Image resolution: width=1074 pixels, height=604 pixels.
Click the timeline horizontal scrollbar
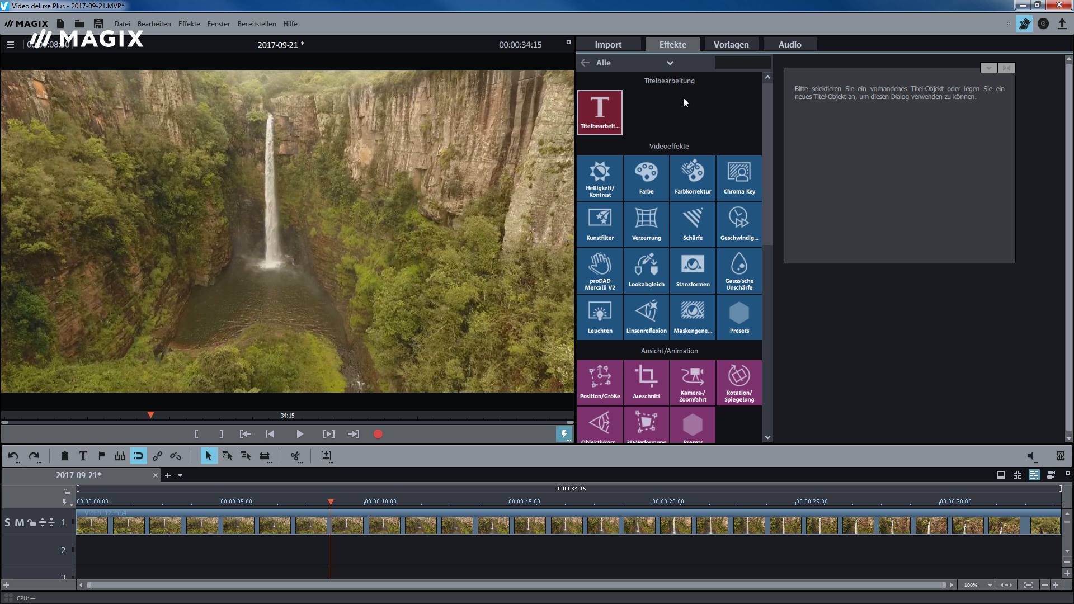[517, 585]
